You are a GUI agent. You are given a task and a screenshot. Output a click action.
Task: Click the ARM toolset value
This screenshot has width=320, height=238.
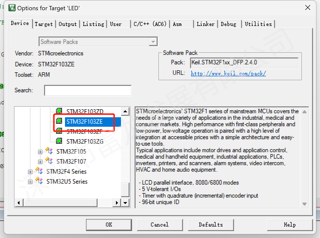[44, 75]
